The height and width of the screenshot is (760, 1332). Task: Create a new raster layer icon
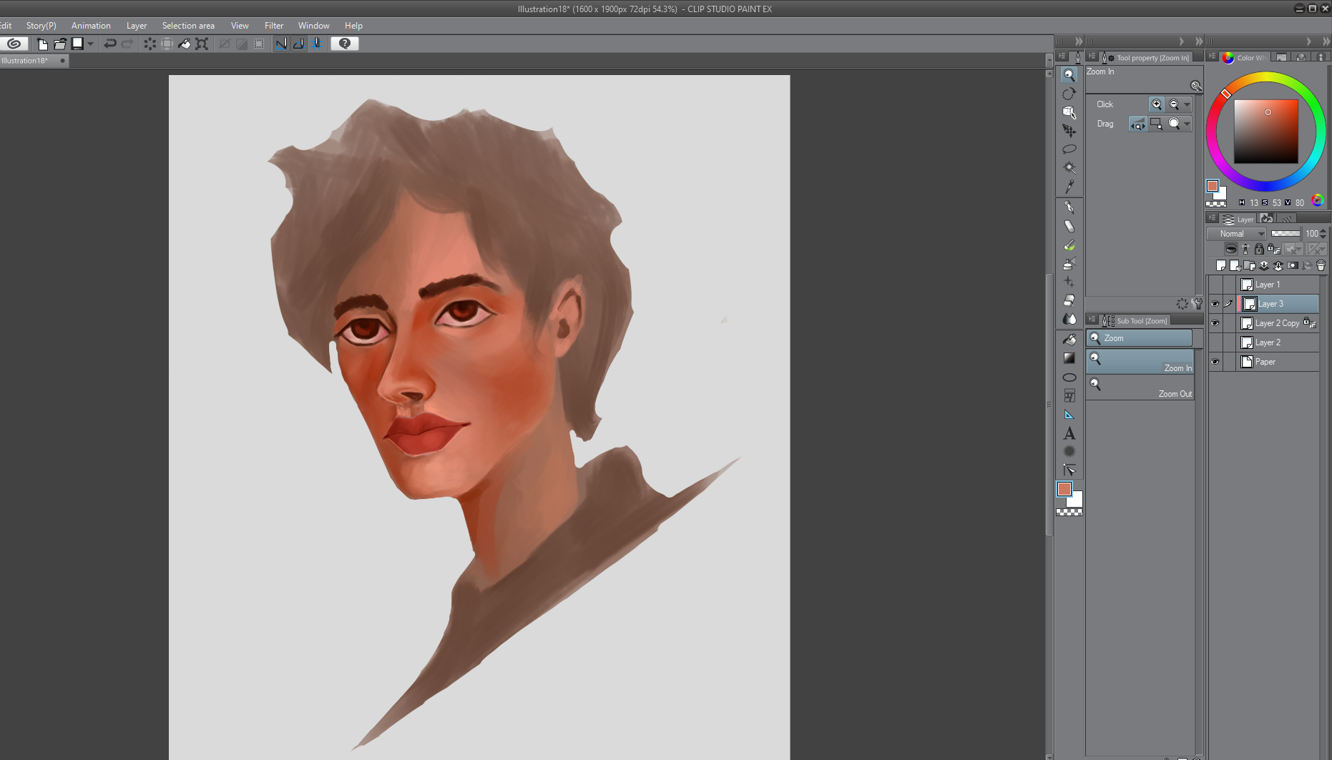(1220, 265)
